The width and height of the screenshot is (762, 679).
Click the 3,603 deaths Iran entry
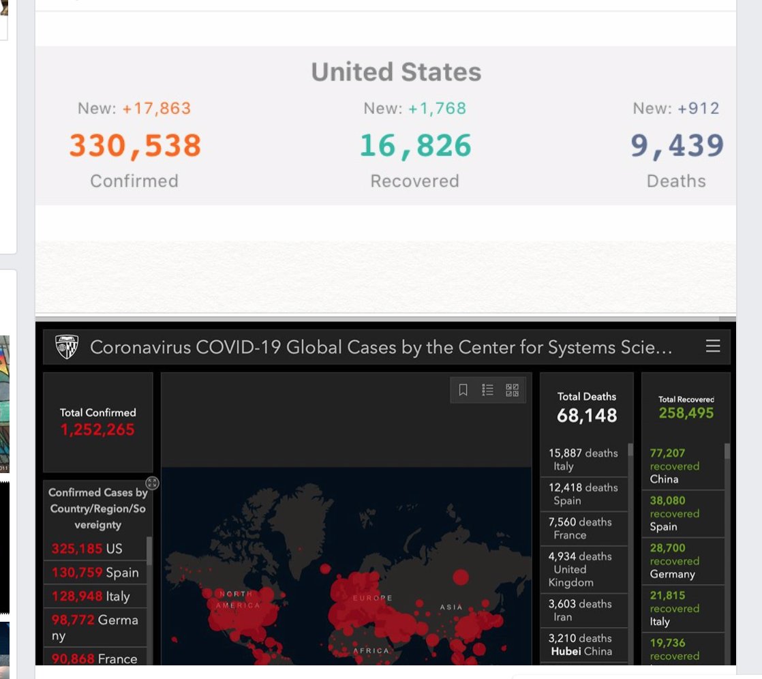(584, 610)
